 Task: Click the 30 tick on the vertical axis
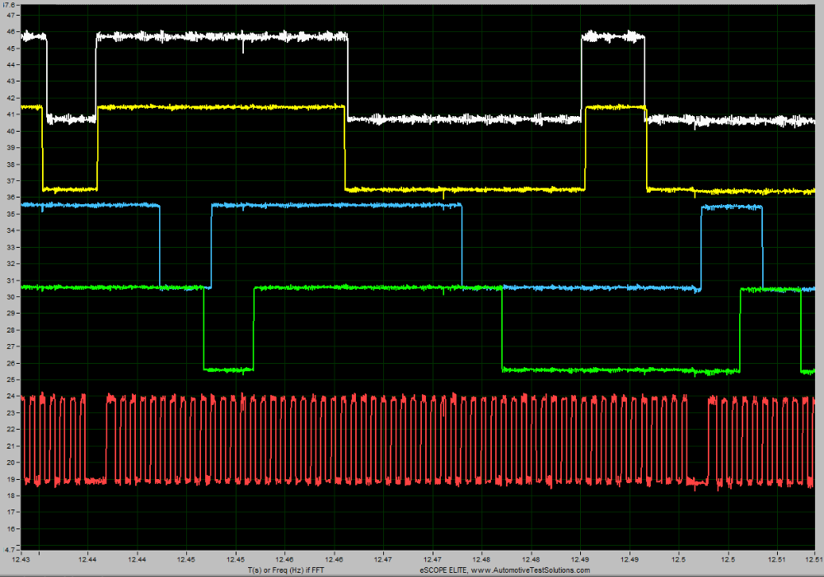pos(8,297)
